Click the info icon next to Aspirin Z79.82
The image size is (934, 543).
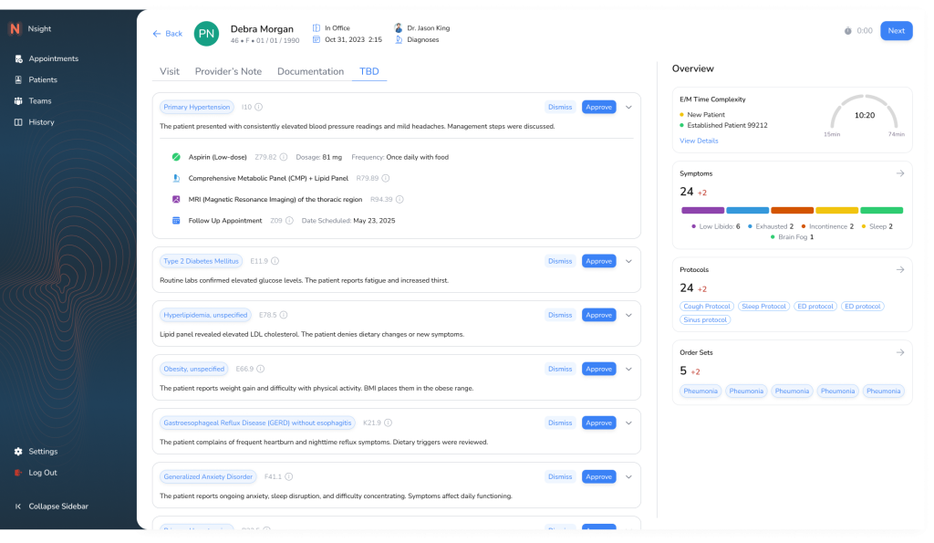pos(284,157)
